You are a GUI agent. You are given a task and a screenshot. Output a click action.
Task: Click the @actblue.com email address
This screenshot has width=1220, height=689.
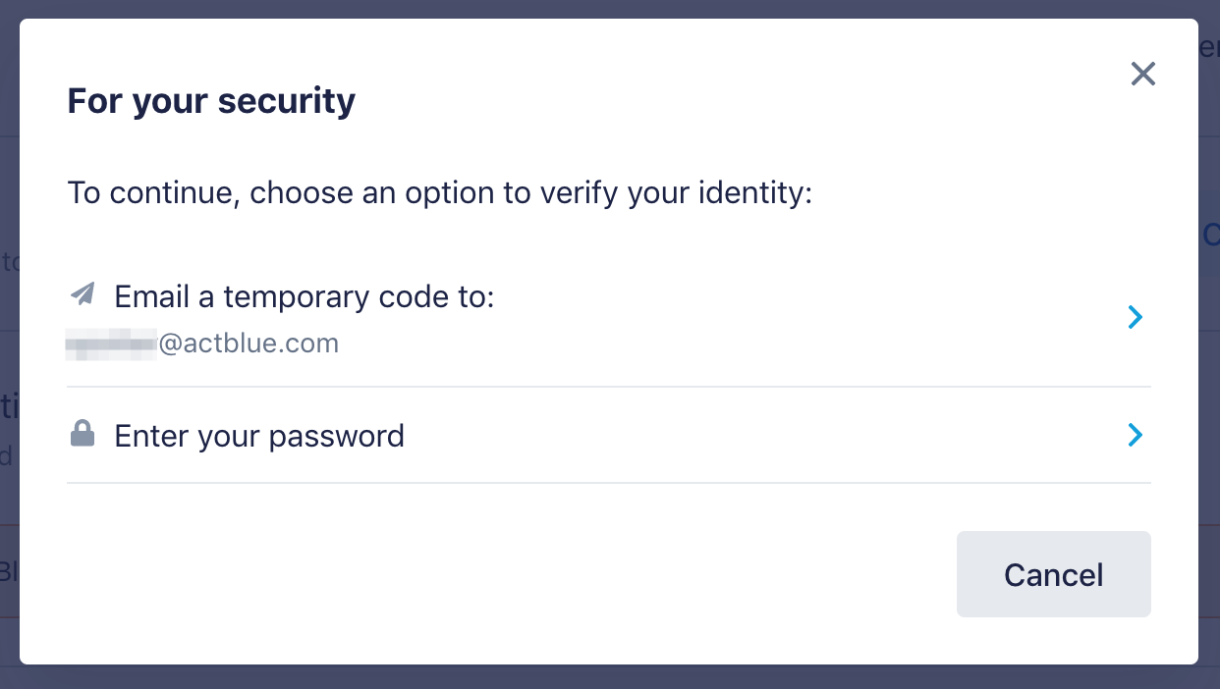click(249, 344)
